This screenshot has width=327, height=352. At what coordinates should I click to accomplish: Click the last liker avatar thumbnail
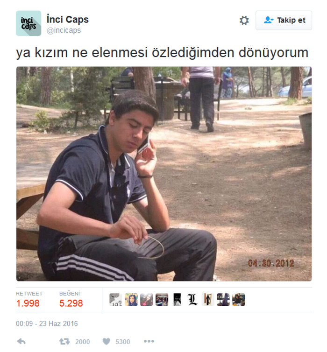(x=239, y=300)
